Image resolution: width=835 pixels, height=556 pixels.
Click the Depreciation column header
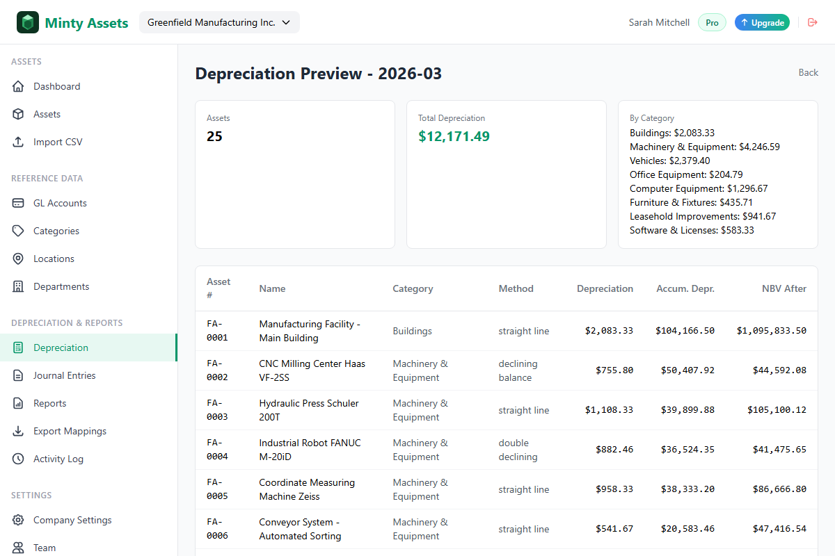tap(605, 288)
